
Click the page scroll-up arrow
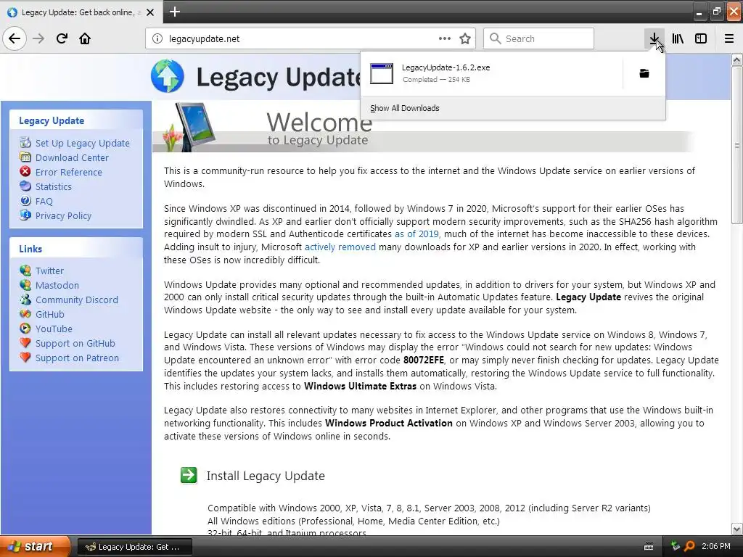pos(736,59)
